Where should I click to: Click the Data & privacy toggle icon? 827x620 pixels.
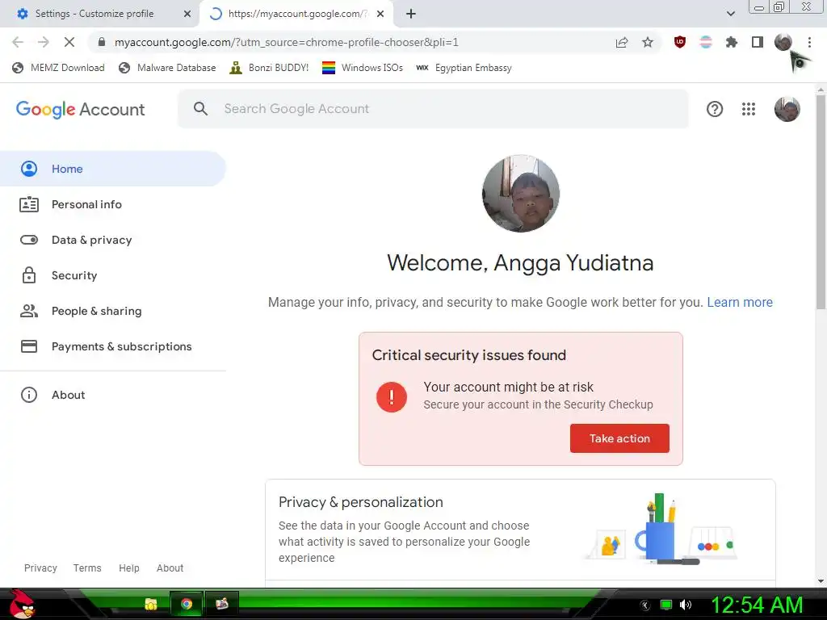[x=29, y=240]
